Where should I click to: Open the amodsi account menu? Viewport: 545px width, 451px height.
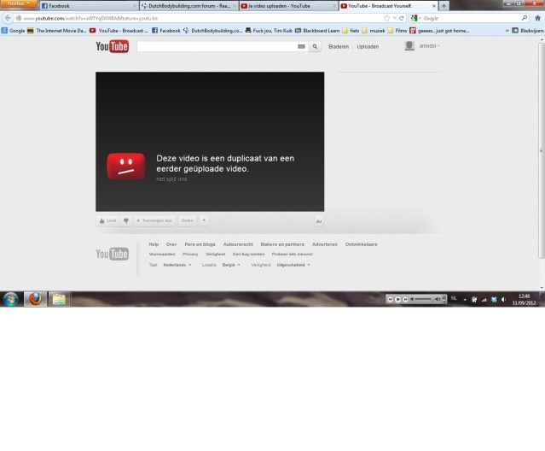pos(427,46)
